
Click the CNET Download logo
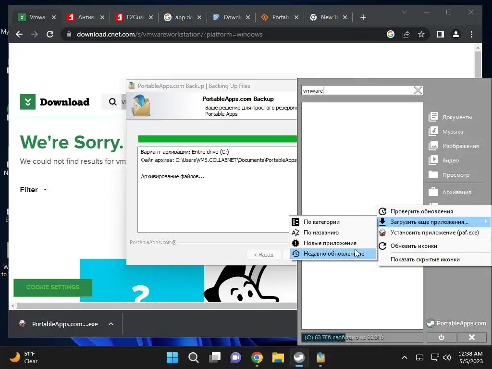(x=55, y=102)
